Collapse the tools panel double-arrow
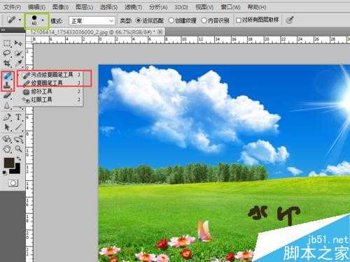Viewport: 350px width, 262px height. pos(3,30)
